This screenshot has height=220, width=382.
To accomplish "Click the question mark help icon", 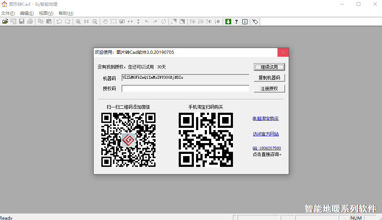I will [x=236, y=21].
